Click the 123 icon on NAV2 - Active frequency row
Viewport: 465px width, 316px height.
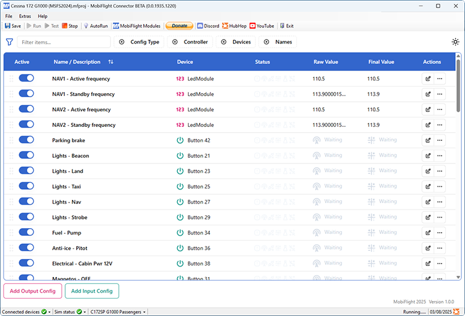pos(180,109)
